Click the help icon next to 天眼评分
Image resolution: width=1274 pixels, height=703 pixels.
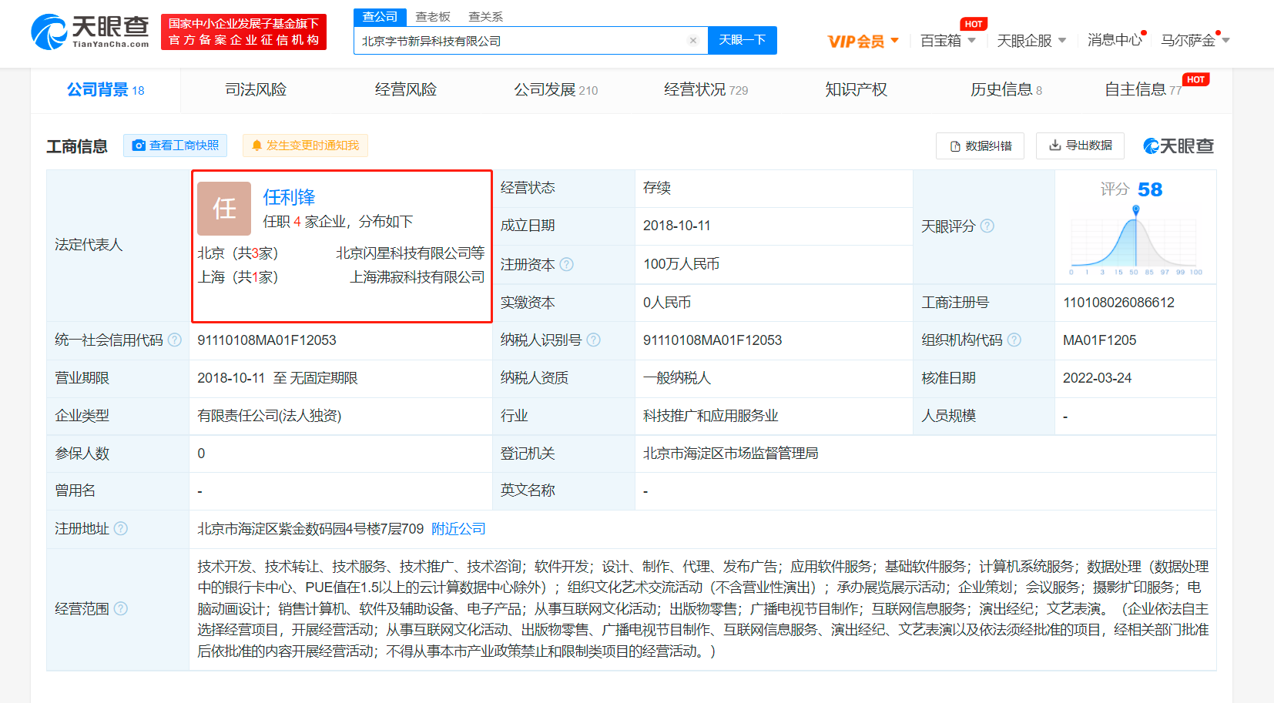[x=987, y=226]
